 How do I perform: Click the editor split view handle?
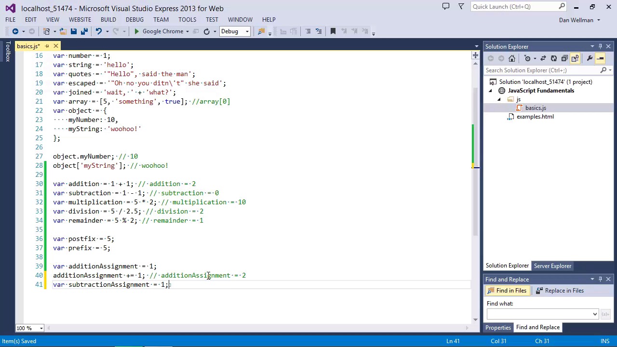point(476,56)
